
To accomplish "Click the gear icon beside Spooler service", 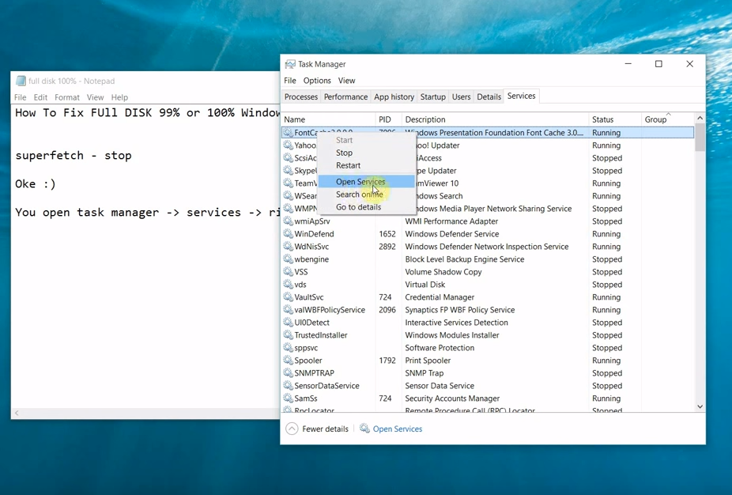I will click(x=289, y=361).
